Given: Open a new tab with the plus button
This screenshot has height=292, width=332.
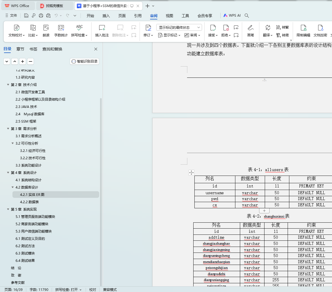Looking at the screenshot, I should point(147,6).
